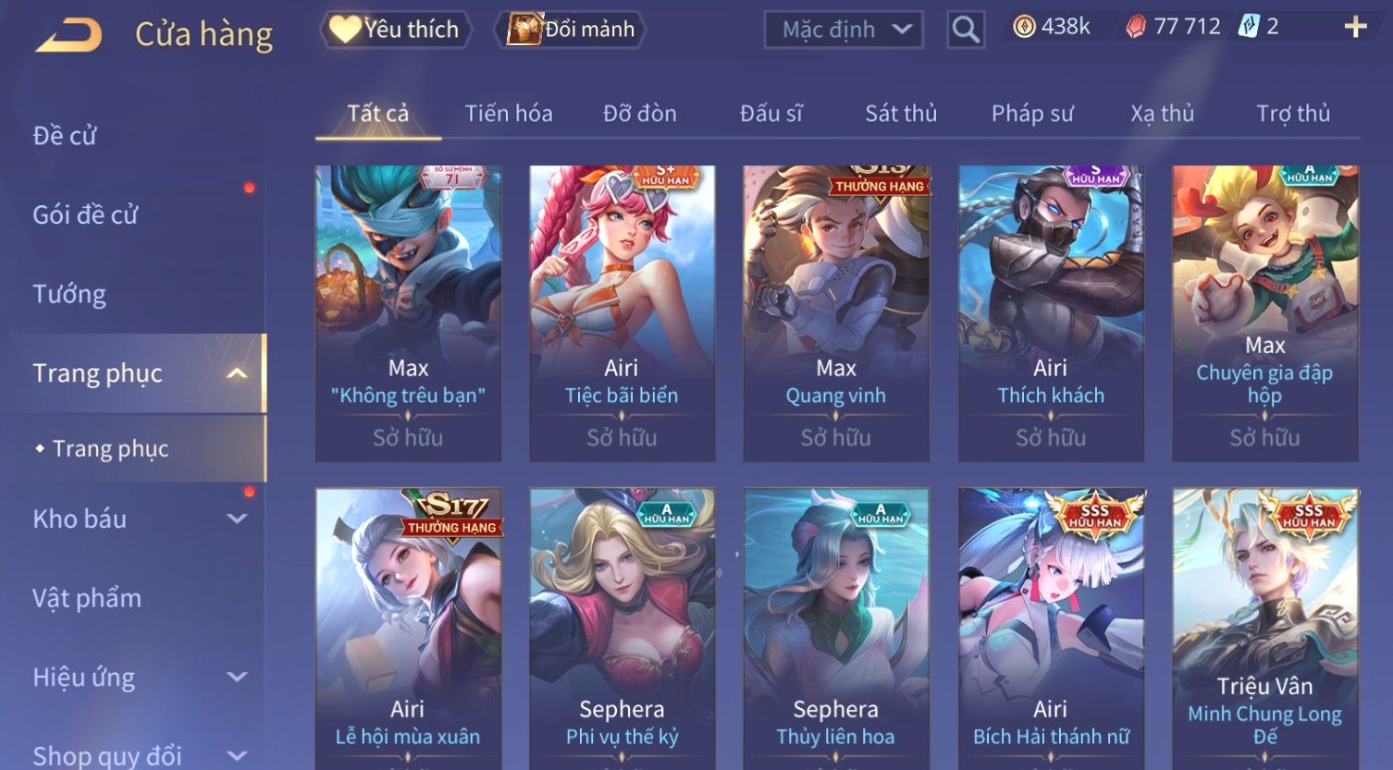Select Airi Tiệc bãi biển skin card
The width and height of the screenshot is (1393, 770).
click(622, 313)
